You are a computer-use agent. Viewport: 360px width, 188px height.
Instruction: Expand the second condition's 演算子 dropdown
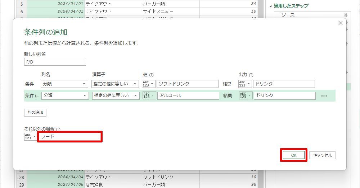(116, 96)
